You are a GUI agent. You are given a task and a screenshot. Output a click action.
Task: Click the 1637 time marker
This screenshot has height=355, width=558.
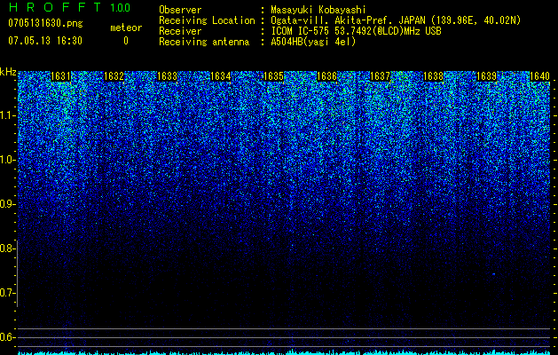[380, 76]
